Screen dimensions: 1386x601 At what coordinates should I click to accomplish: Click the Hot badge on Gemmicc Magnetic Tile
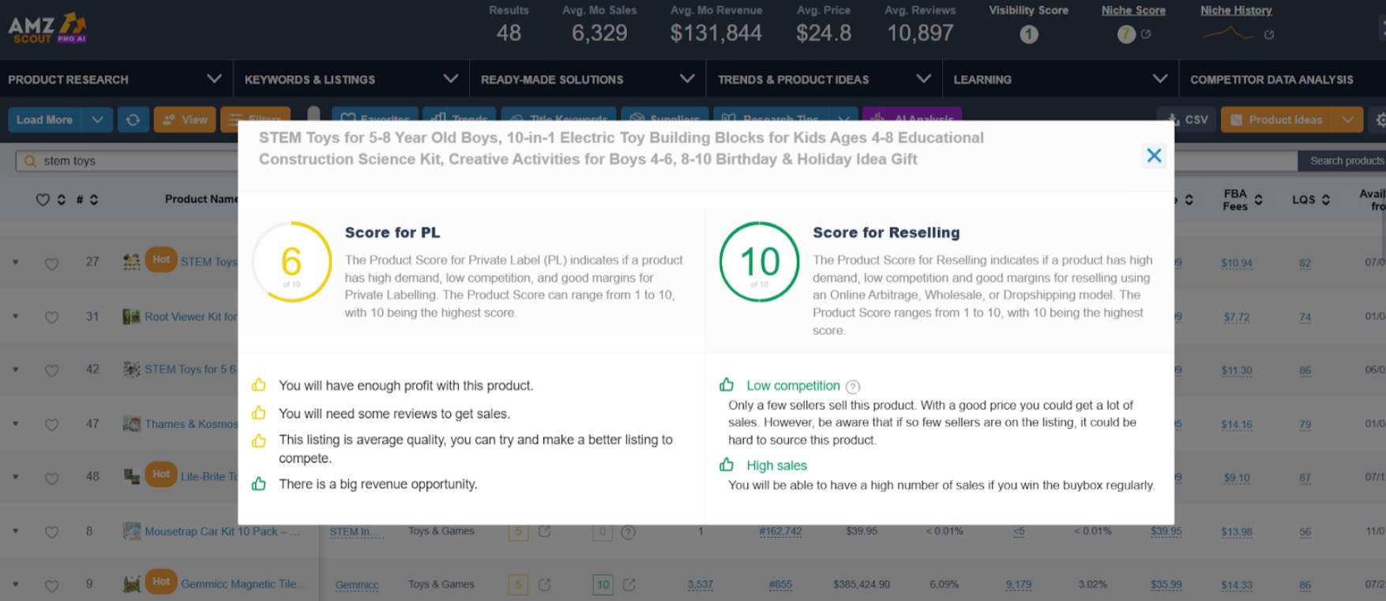[160, 581]
